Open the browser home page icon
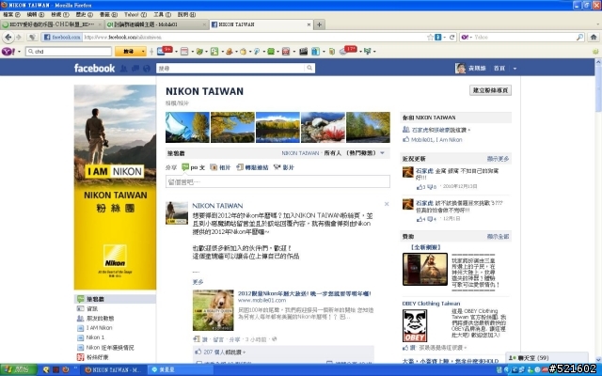 pyautogui.click(x=594, y=38)
